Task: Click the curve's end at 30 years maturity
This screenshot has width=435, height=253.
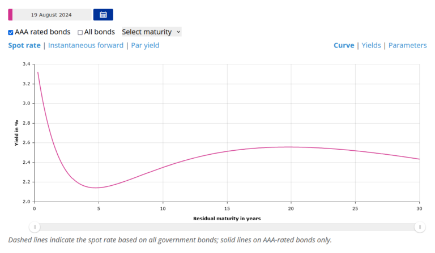Action: pos(419,159)
